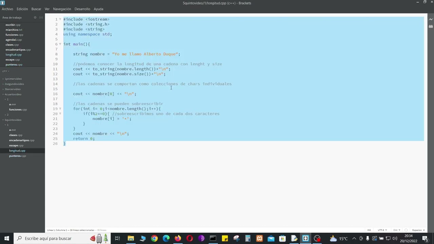Open miarchivo.txt in working files
The image size is (434, 244).
[14, 30]
